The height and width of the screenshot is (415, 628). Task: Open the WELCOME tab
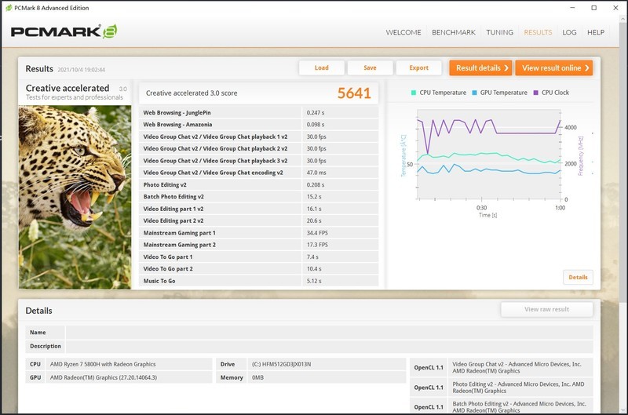click(x=403, y=32)
